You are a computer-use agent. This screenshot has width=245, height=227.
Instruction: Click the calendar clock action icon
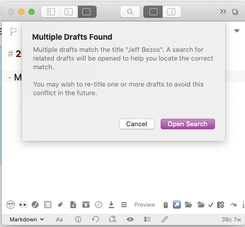[x=221, y=205]
